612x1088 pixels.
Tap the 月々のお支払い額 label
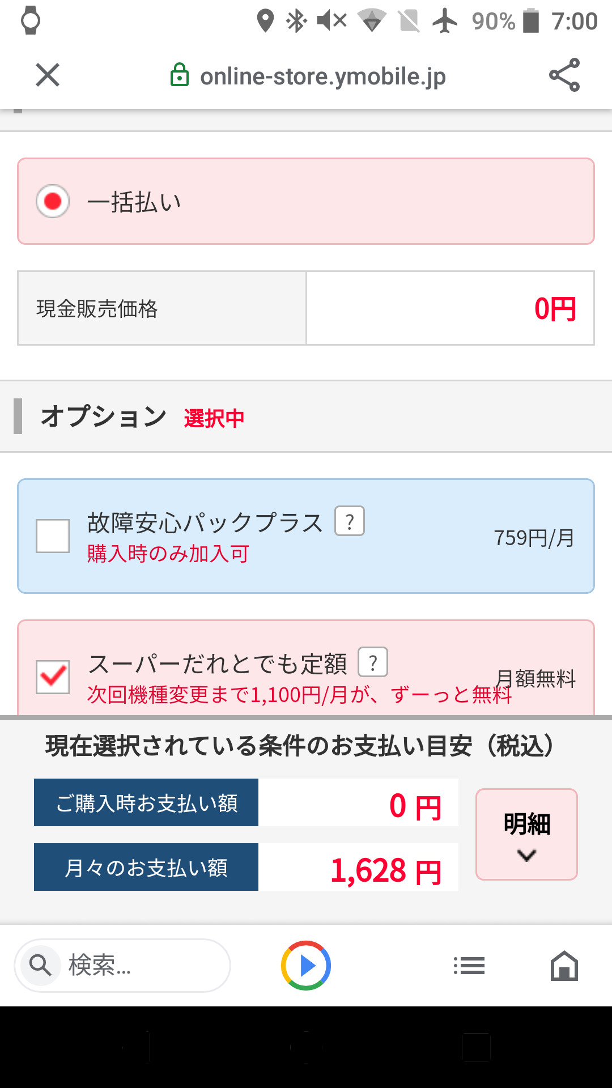coord(146,868)
